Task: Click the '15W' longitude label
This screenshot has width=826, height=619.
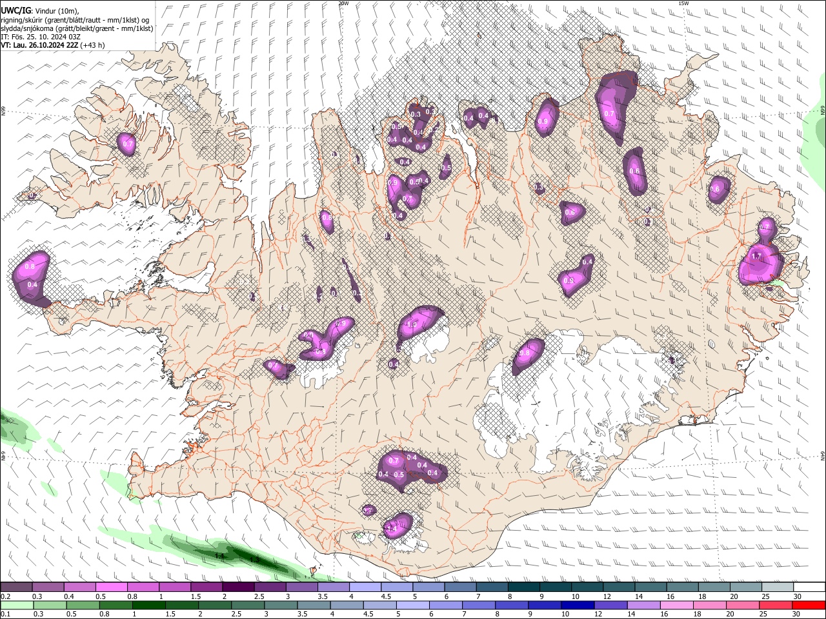Action: click(x=683, y=3)
